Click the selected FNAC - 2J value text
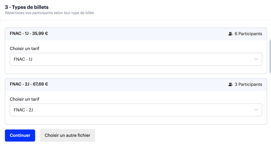 (x=23, y=110)
